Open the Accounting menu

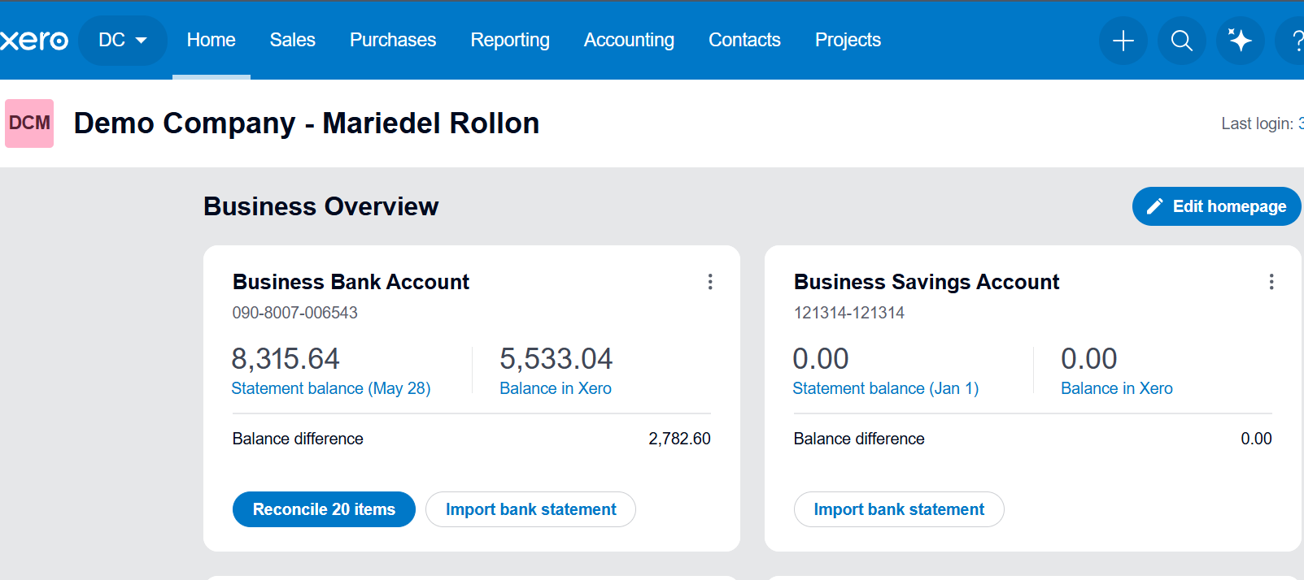tap(629, 41)
